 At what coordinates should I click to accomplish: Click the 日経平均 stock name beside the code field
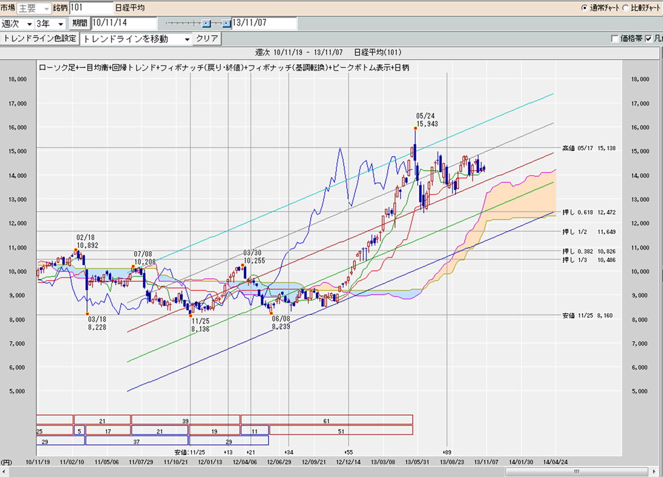pyautogui.click(x=130, y=8)
